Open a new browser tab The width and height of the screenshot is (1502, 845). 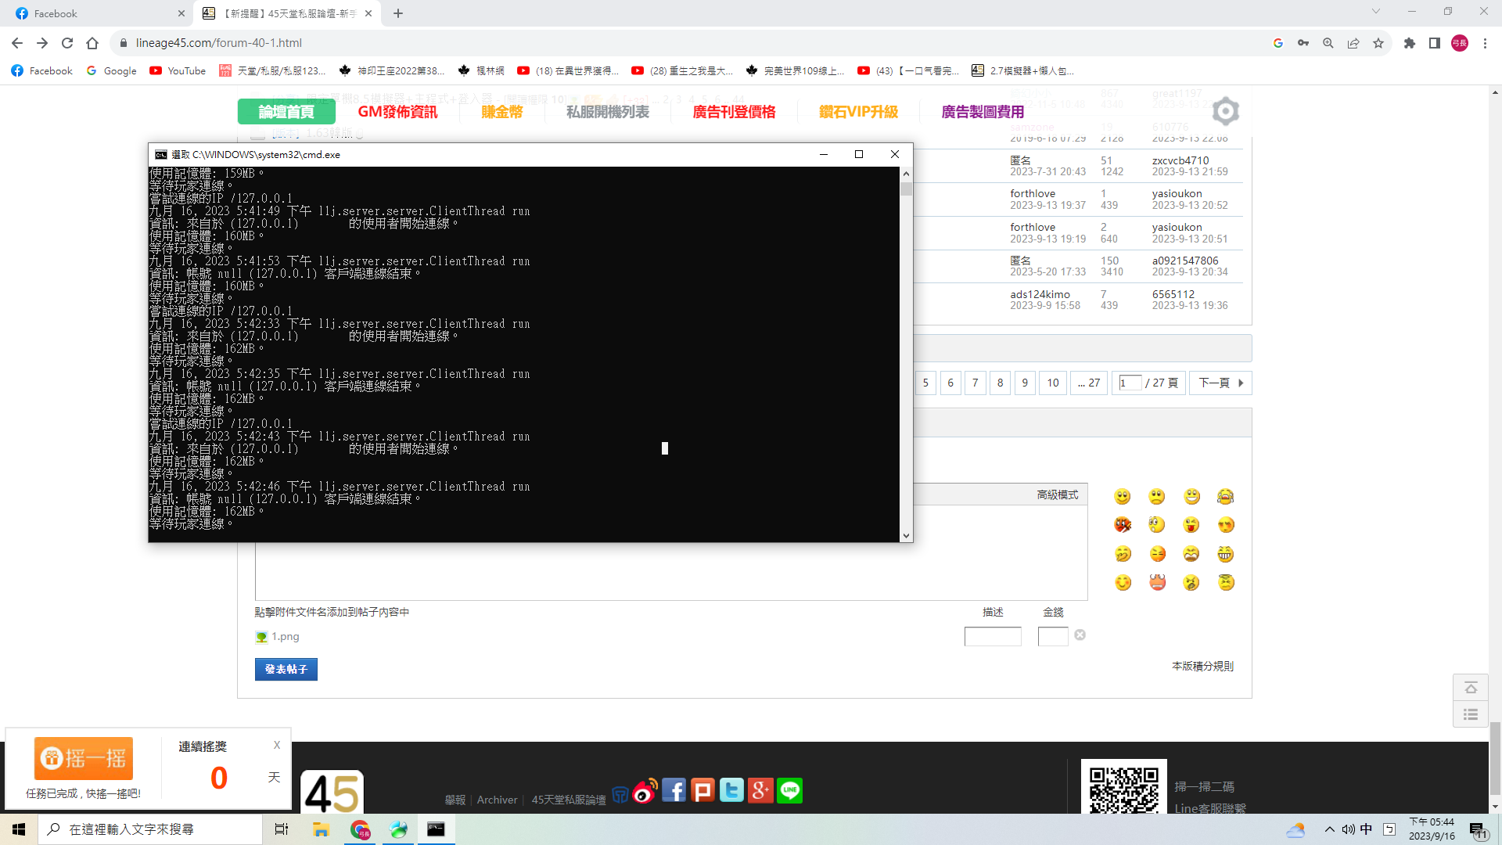click(x=398, y=13)
